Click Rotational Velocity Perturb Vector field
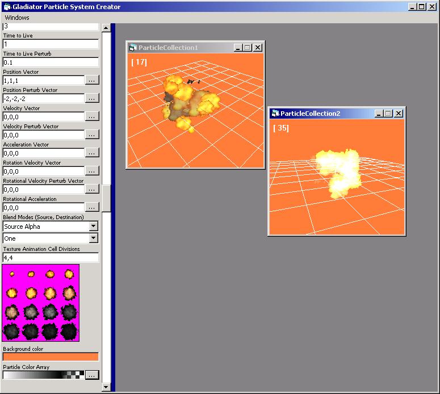Viewport: 440px width, 394px height. 44,190
